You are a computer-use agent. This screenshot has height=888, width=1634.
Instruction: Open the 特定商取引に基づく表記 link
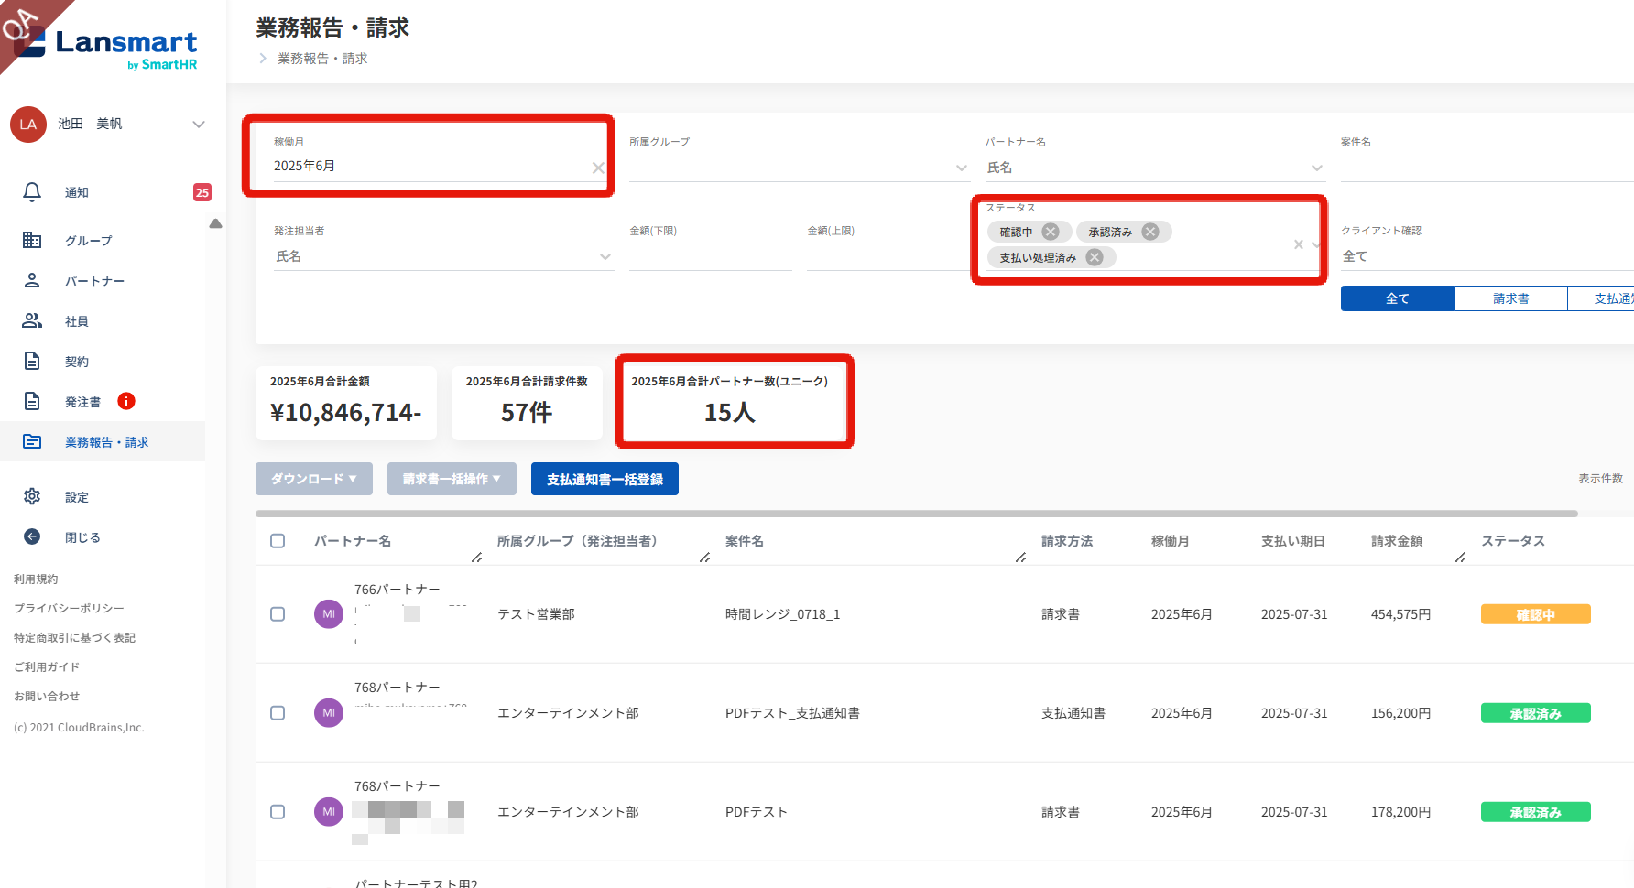point(74,637)
